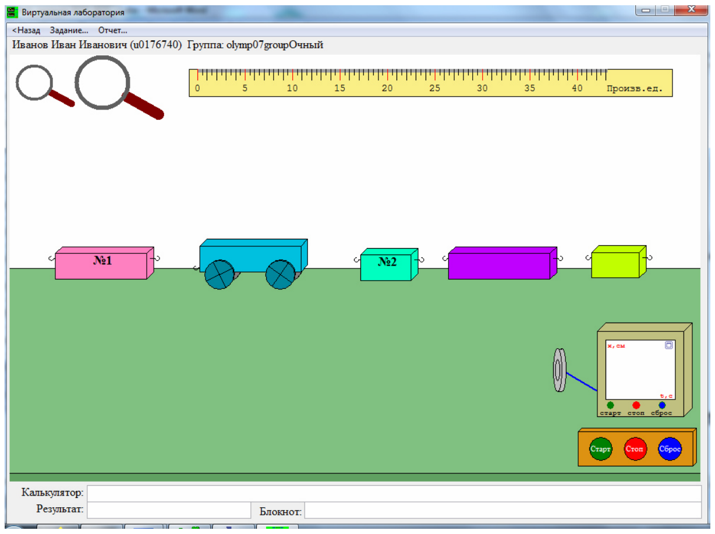
Task: Click the recorder's white graph screen
Action: pyautogui.click(x=640, y=370)
